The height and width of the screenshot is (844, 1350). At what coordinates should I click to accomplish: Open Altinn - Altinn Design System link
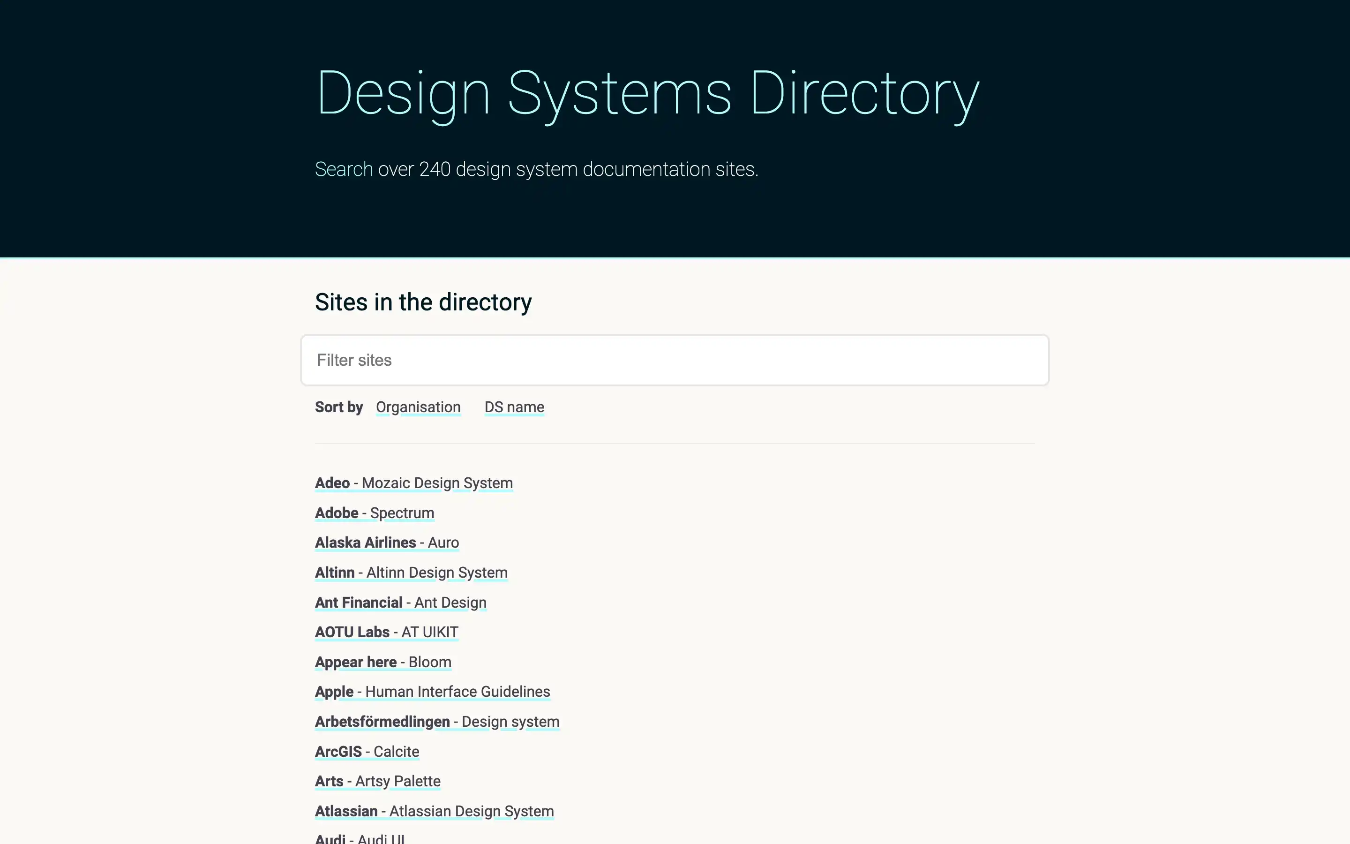[411, 573]
